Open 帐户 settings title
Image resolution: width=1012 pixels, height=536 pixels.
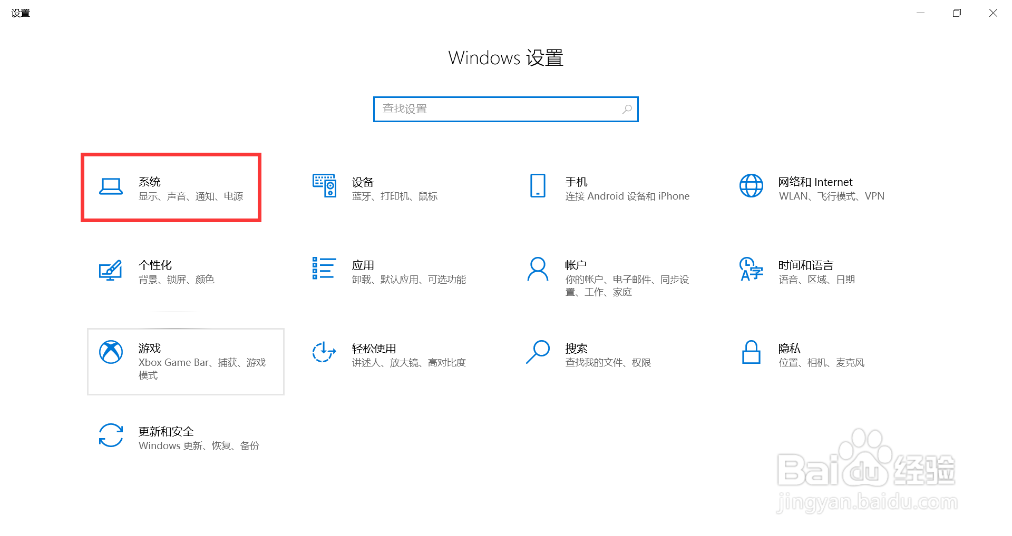coord(576,265)
